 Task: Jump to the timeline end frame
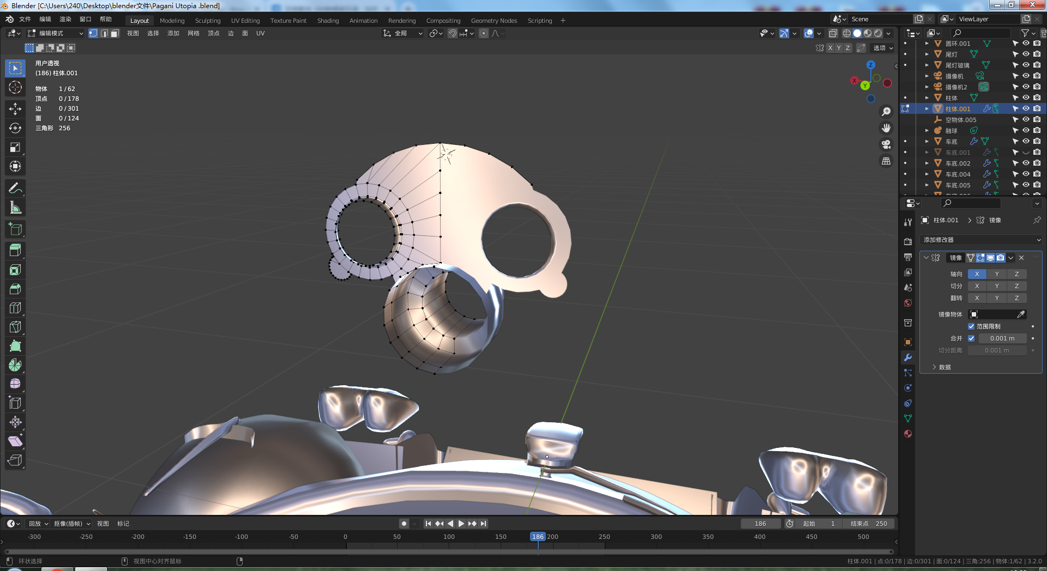pyautogui.click(x=483, y=524)
